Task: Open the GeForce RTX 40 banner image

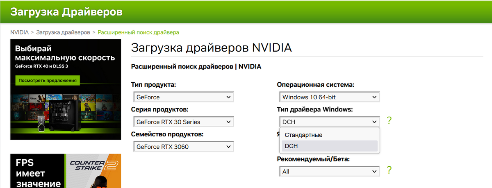Action: click(x=66, y=89)
